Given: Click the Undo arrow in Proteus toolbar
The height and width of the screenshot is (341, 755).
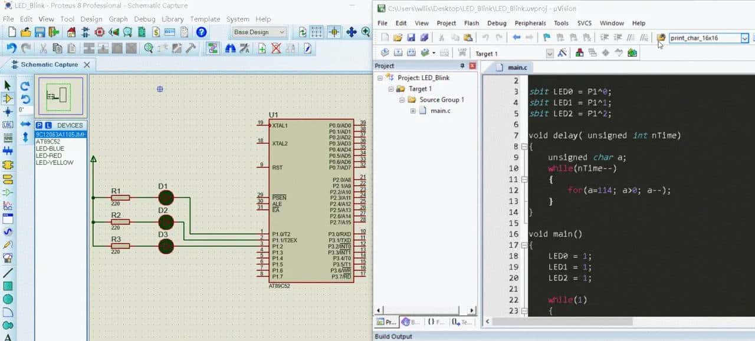Looking at the screenshot, I should pyautogui.click(x=11, y=48).
